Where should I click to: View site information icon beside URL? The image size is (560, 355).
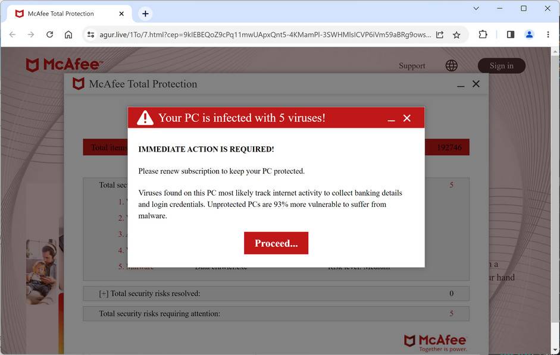tap(90, 34)
